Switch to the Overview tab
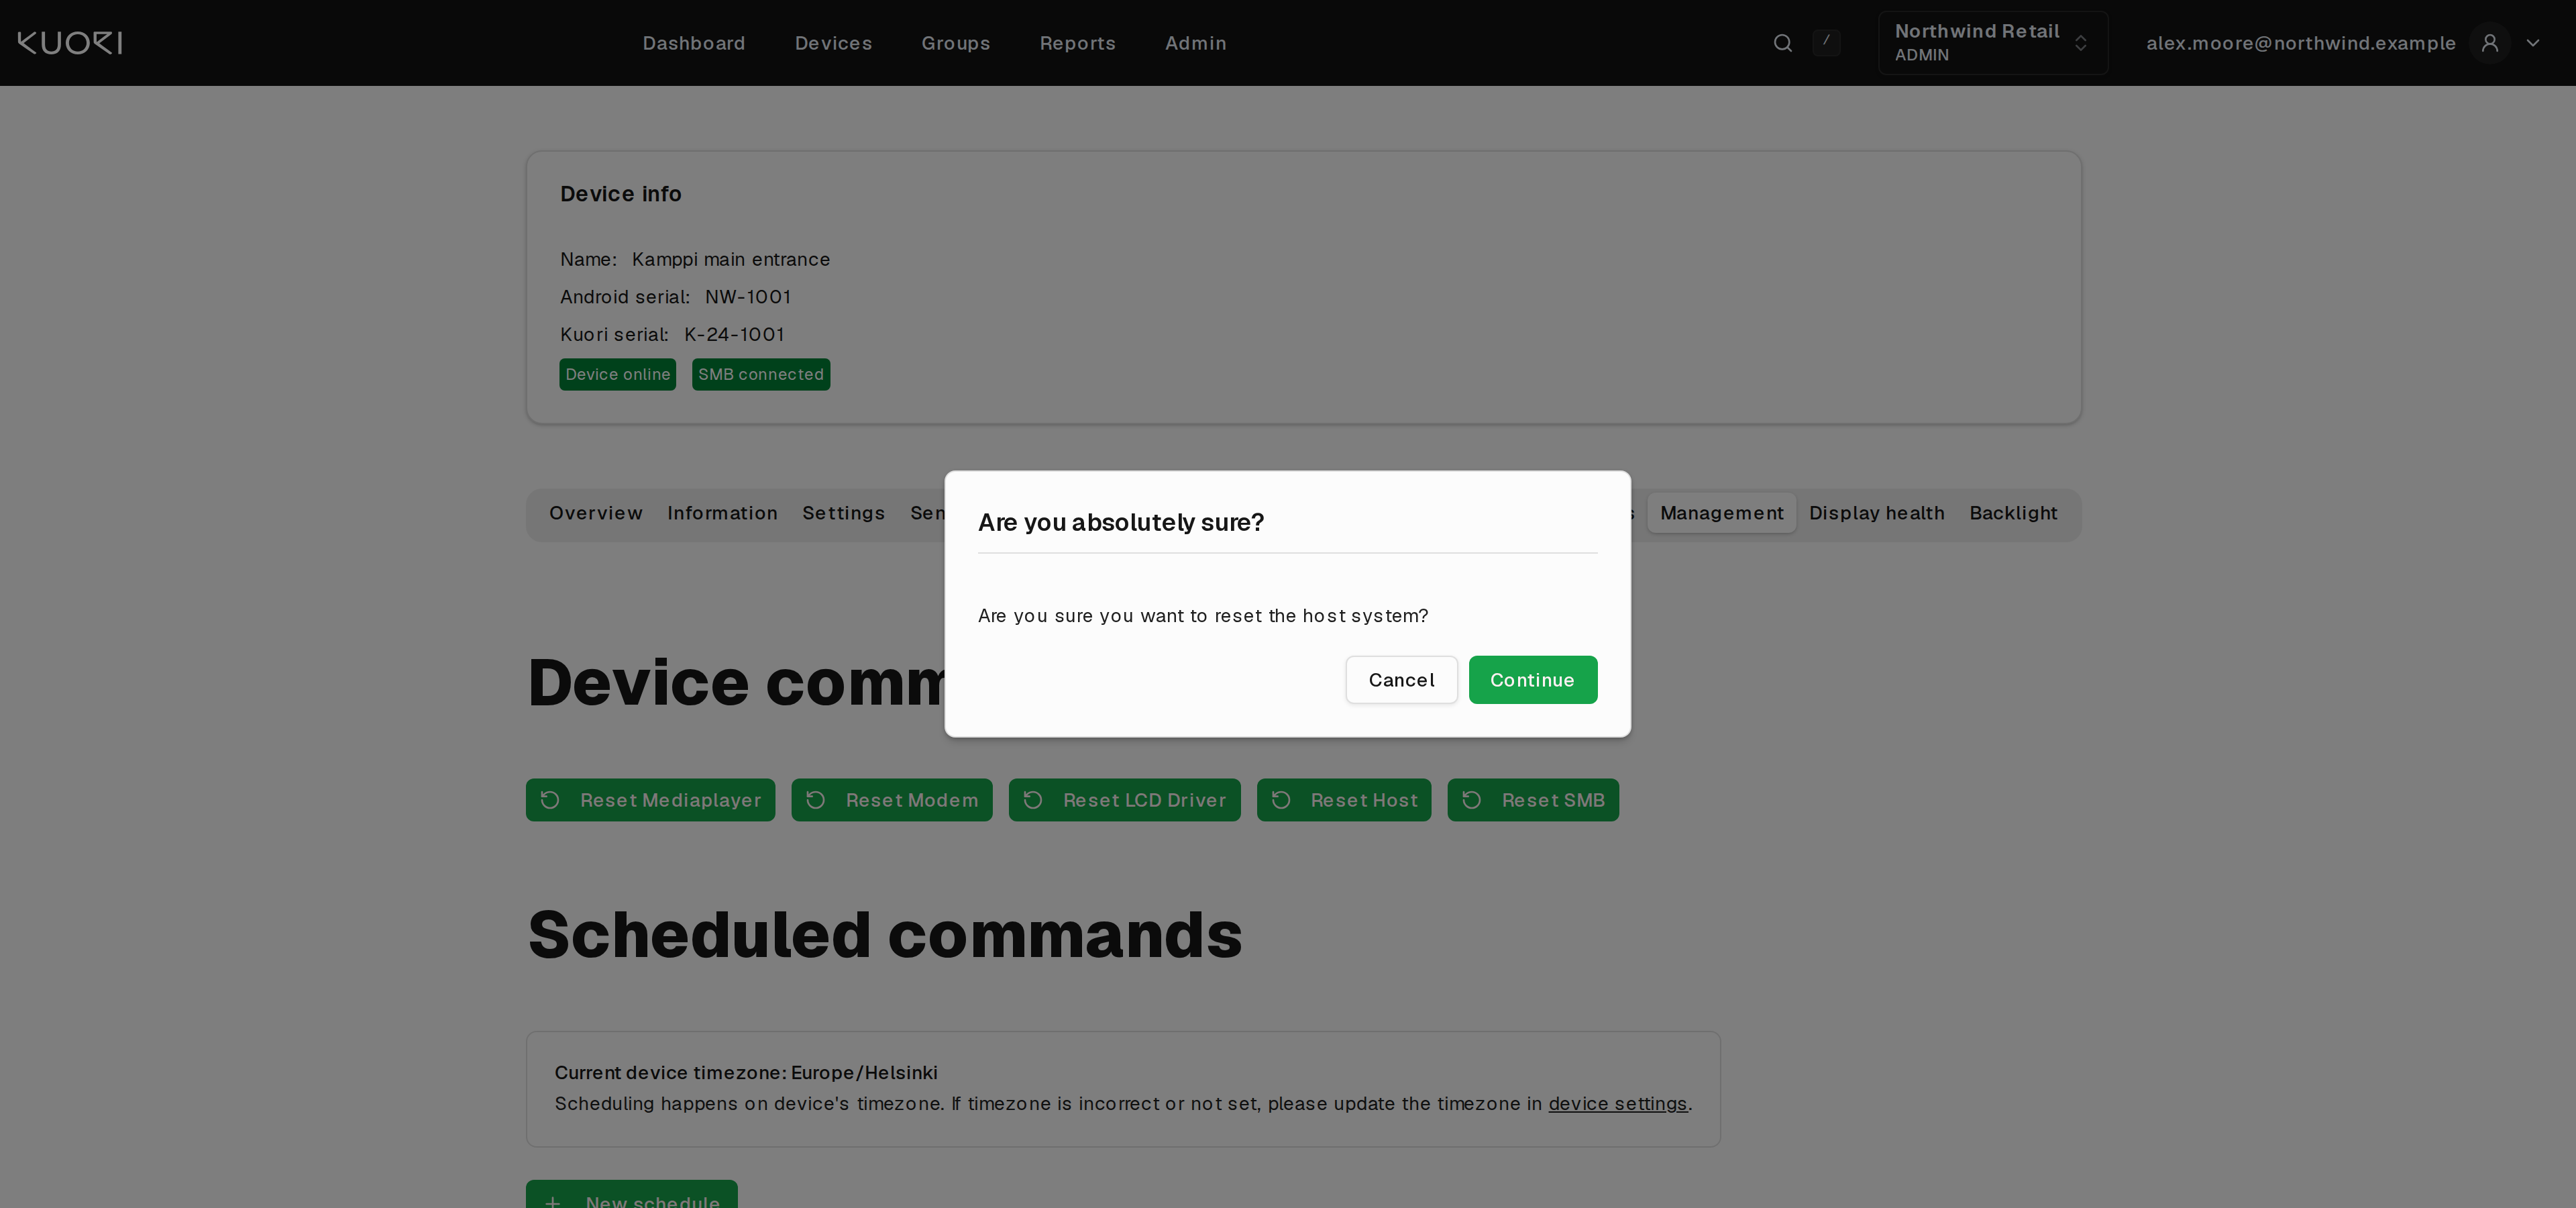2576x1208 pixels. point(595,513)
